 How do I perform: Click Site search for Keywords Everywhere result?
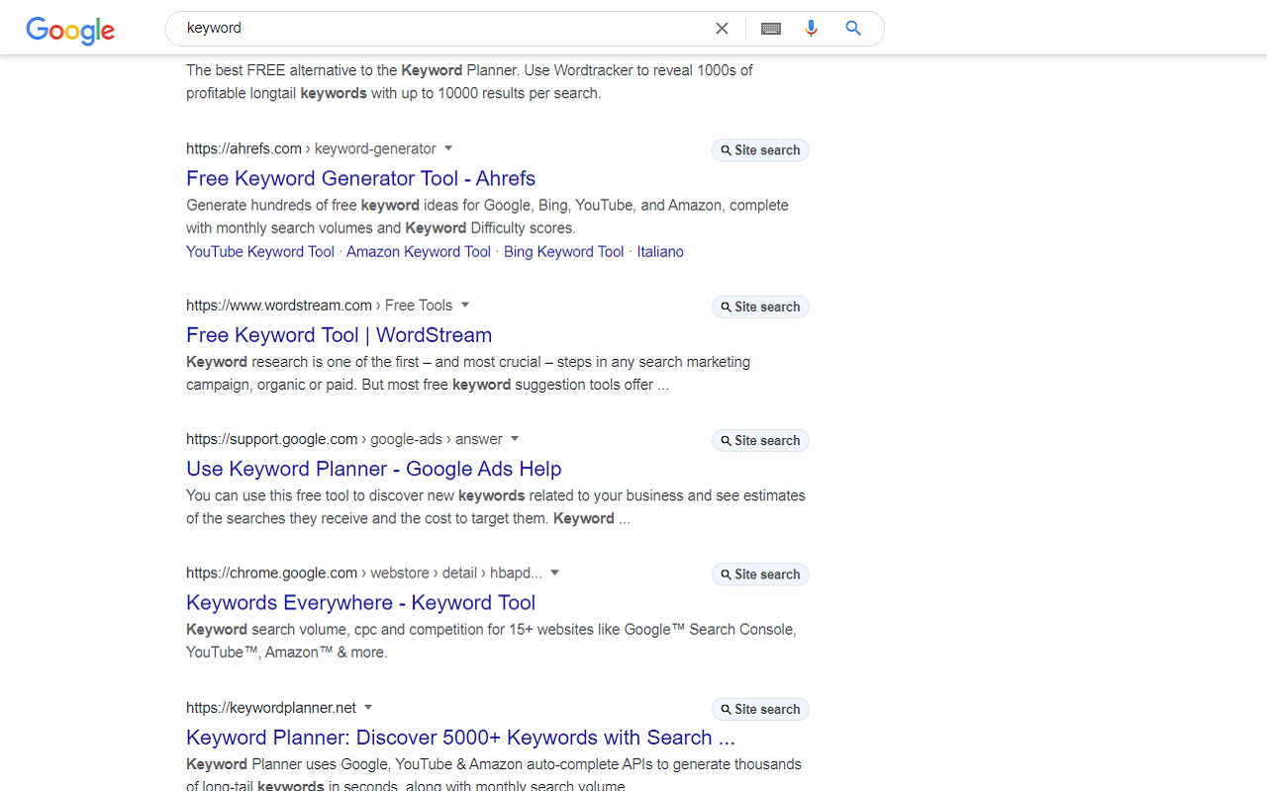pyautogui.click(x=760, y=574)
